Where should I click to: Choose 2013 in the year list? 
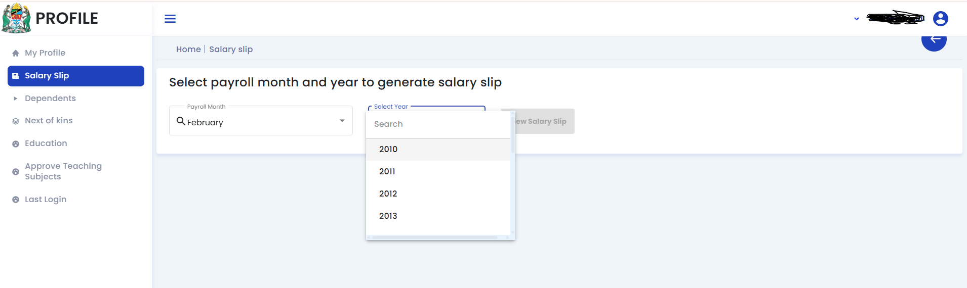point(388,216)
